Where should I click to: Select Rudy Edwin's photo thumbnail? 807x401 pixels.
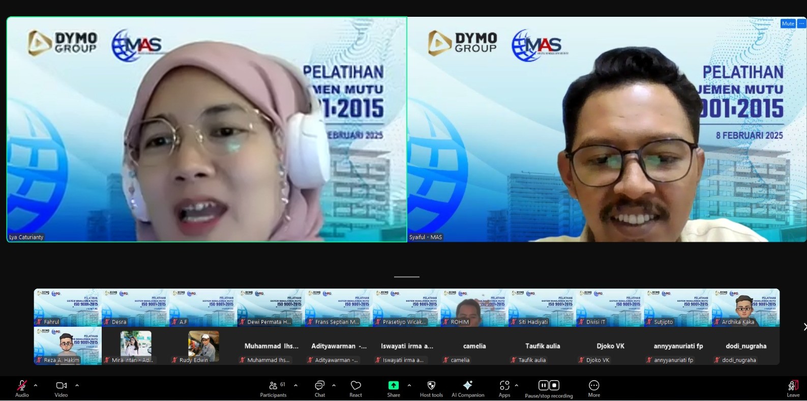(x=203, y=346)
